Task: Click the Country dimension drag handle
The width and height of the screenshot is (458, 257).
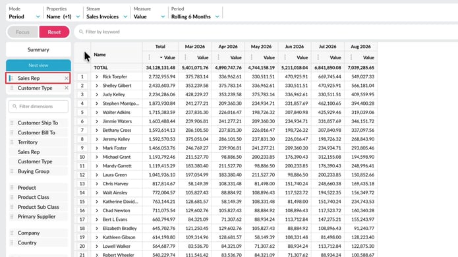Action: tap(12, 243)
